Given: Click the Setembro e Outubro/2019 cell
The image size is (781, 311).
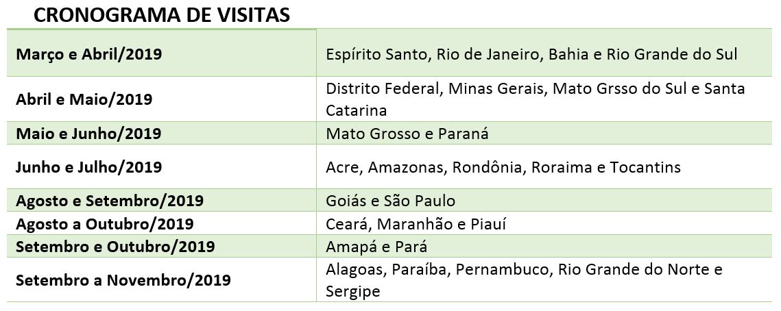Looking at the screenshot, I should (x=161, y=247).
